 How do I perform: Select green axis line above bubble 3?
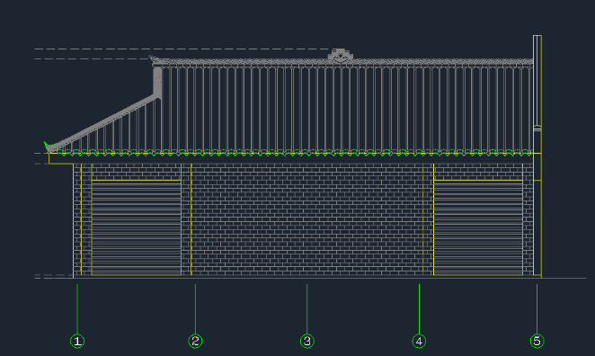point(307,309)
